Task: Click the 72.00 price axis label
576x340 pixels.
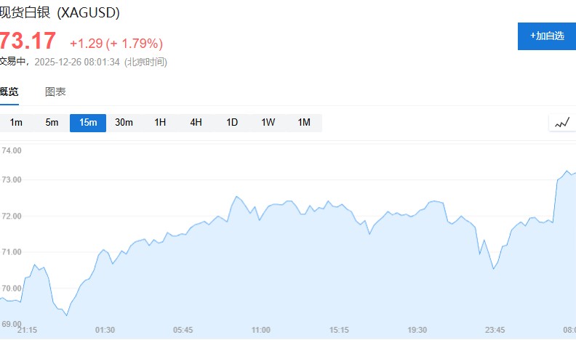Action: [x=12, y=216]
